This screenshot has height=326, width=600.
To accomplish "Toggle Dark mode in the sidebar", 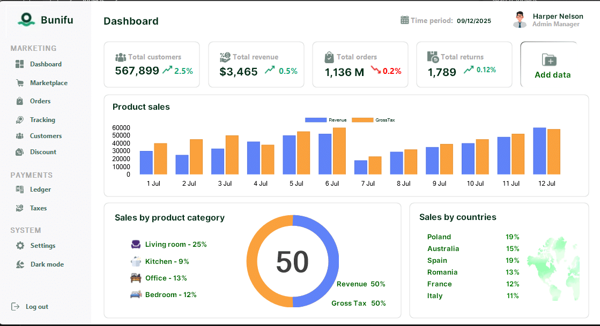I will coord(47,264).
